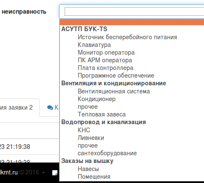Open the 2016 footer dropdown caret
This screenshot has height=183, width=204.
(x=43, y=173)
